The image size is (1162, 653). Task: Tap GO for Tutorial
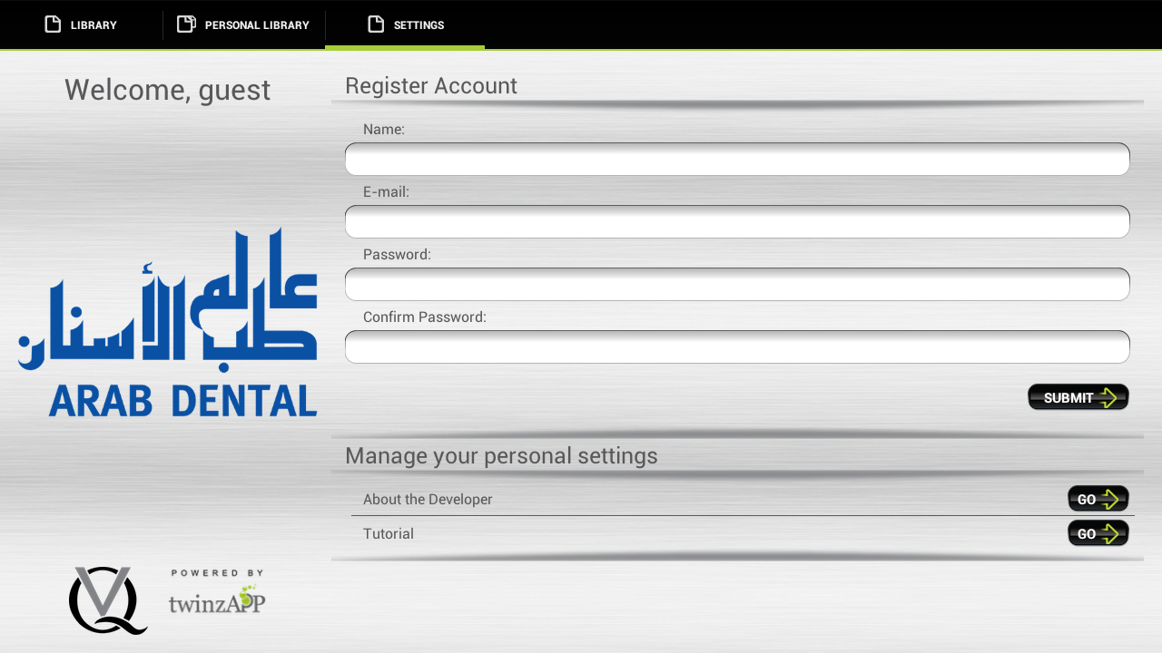[x=1098, y=533]
